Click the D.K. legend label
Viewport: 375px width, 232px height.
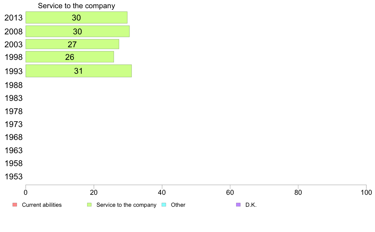point(251,205)
